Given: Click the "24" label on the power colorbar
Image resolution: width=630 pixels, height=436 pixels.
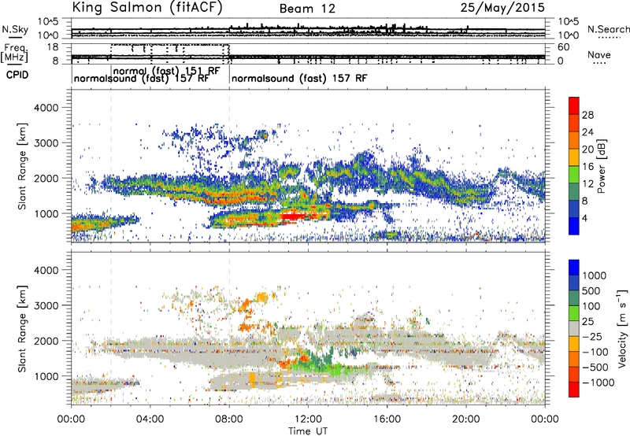Looking at the screenshot, I should (x=587, y=132).
